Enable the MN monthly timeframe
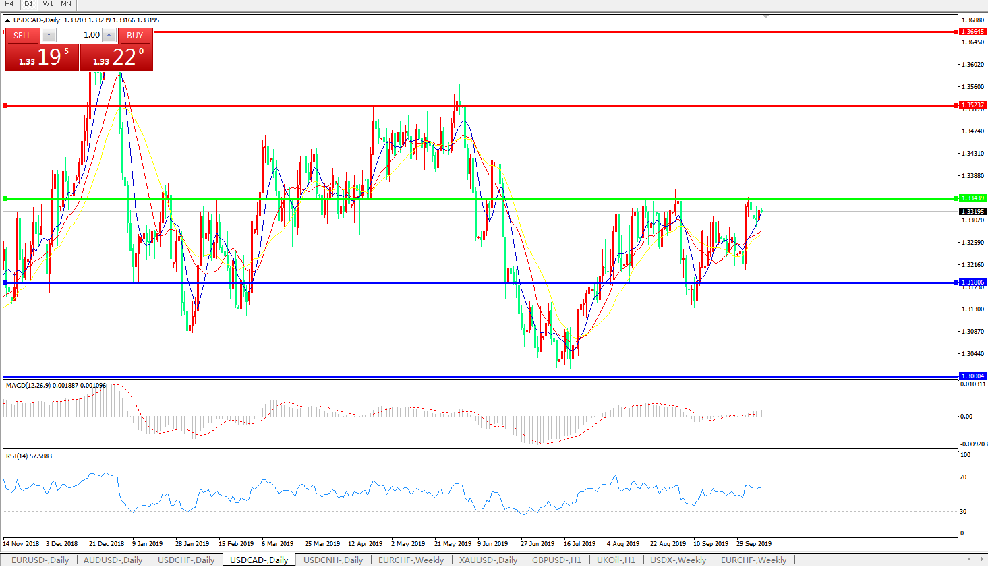Screen dimensions: 988x567 66,4
